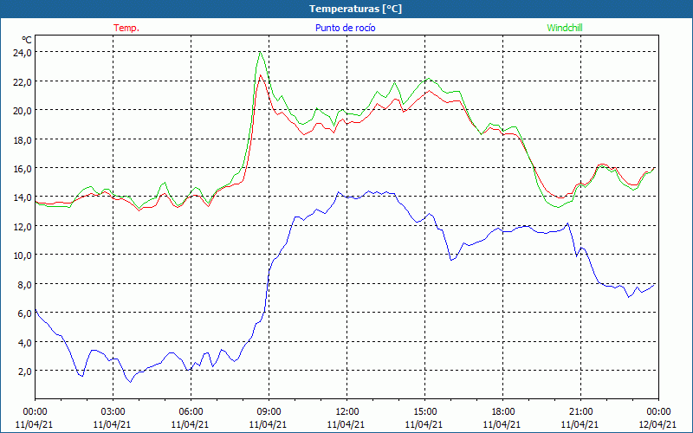Click the 10,0 y-axis value
The height and width of the screenshot is (433, 693).
coord(23,255)
